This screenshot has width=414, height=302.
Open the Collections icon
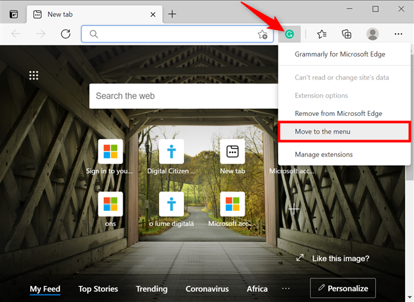(346, 34)
